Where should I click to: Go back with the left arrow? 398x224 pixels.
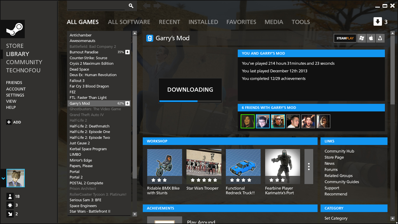[x=147, y=6]
